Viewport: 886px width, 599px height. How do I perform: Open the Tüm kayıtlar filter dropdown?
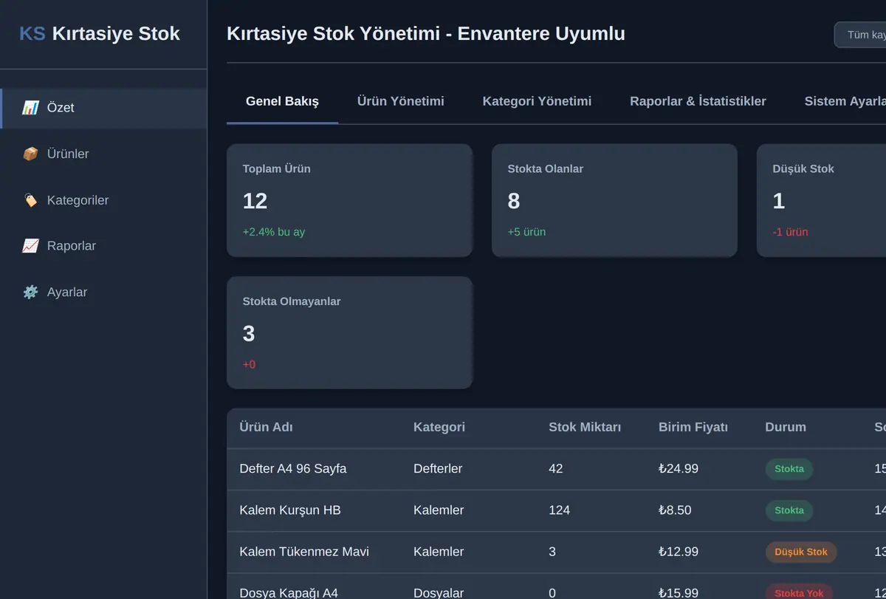tap(860, 35)
